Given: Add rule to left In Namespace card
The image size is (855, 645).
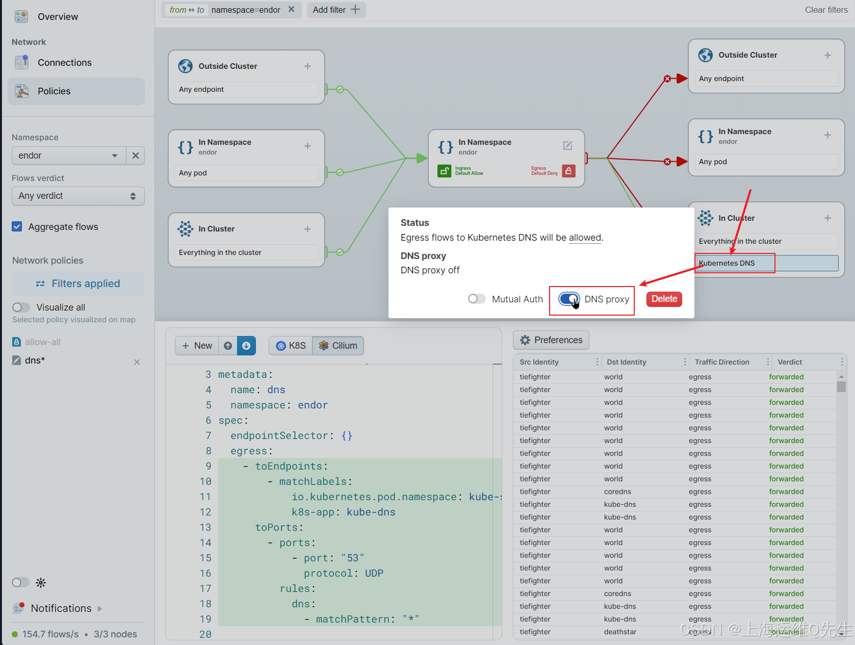Looking at the screenshot, I should tap(307, 146).
